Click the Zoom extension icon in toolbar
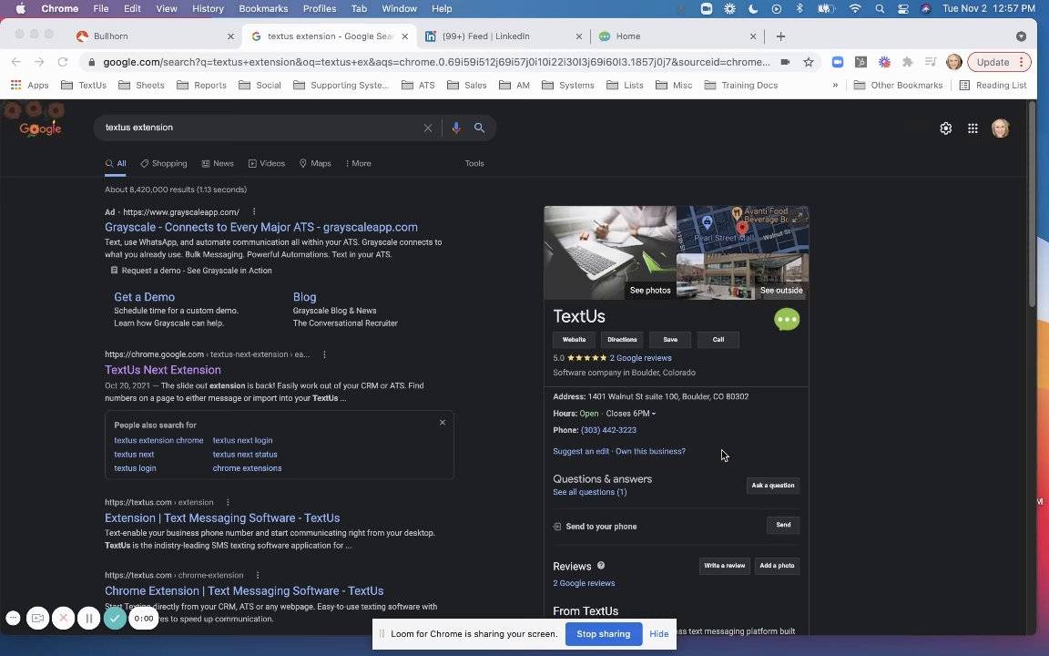The height and width of the screenshot is (656, 1049). 837,62
